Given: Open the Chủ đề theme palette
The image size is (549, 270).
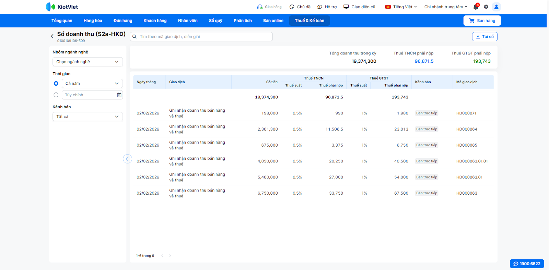Looking at the screenshot, I should [x=292, y=7].
